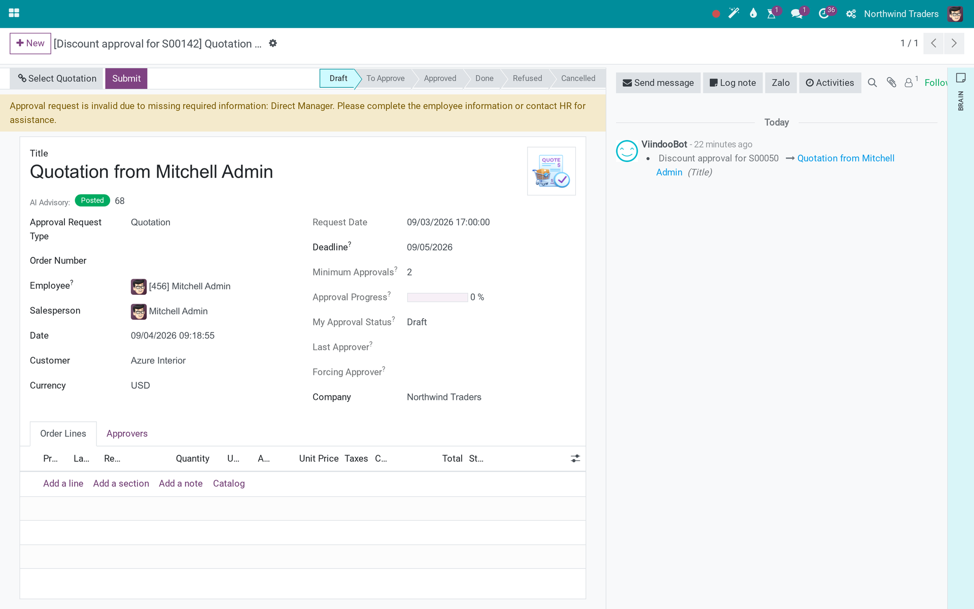
Task: Click the green Posted badge
Action: point(92,200)
